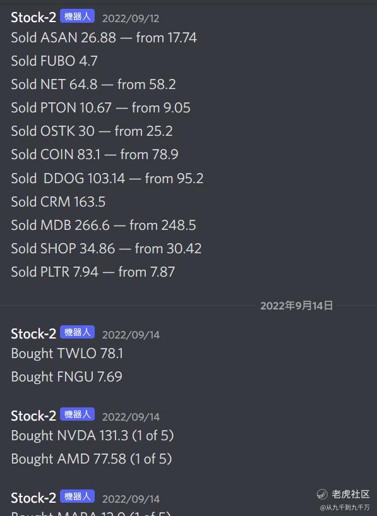Click Stock-2 username above Bought NVDA
This screenshot has height=516, width=377.
point(33,416)
